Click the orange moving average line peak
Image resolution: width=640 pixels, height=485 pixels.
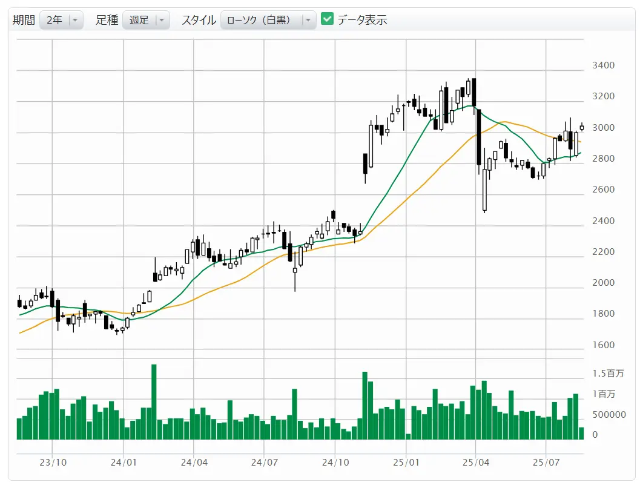505,122
